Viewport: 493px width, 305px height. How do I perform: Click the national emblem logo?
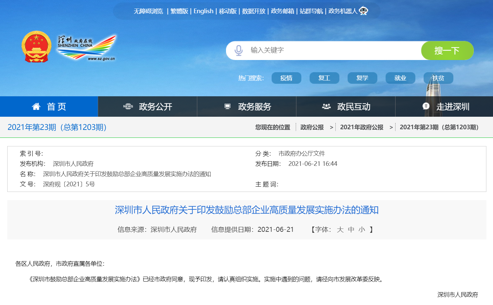pyautogui.click(x=36, y=47)
